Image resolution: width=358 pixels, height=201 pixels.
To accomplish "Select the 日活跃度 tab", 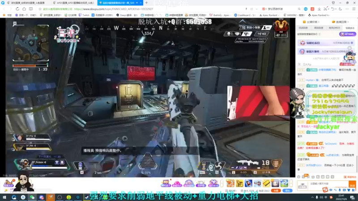I will 303,28.
